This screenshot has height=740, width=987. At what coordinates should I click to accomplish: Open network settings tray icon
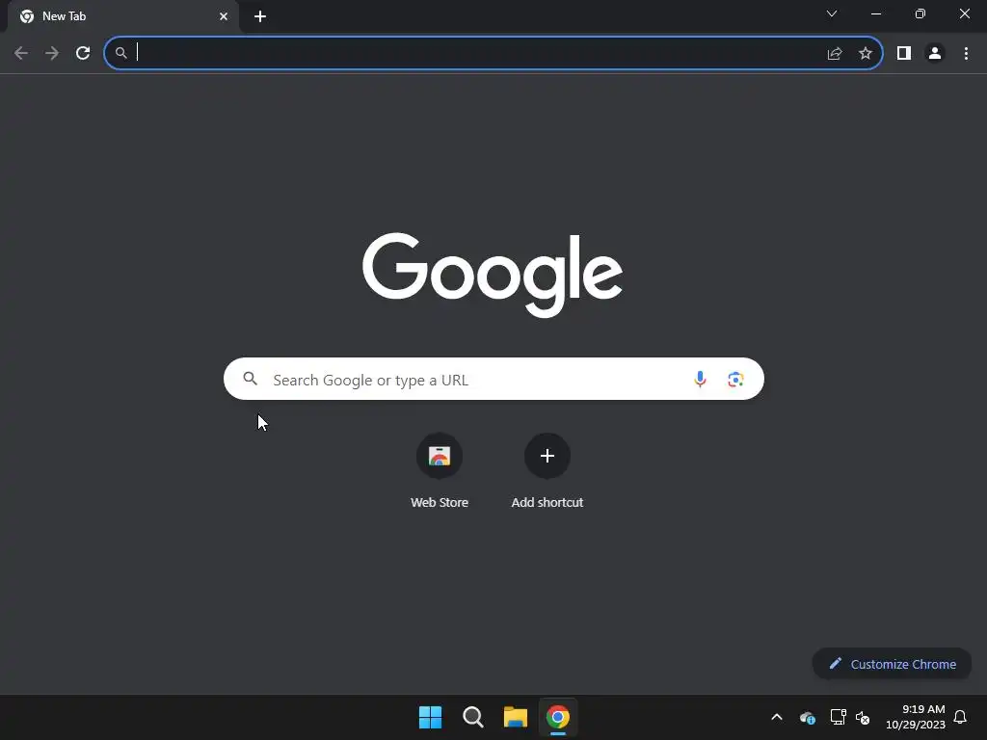click(x=838, y=717)
